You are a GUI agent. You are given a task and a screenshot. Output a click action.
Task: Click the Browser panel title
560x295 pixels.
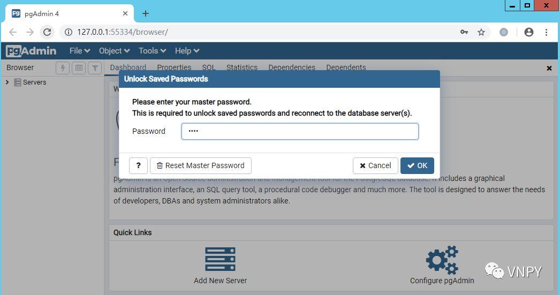(20, 67)
